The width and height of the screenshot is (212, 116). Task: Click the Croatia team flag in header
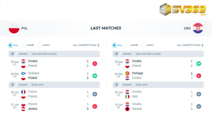pos(198,28)
